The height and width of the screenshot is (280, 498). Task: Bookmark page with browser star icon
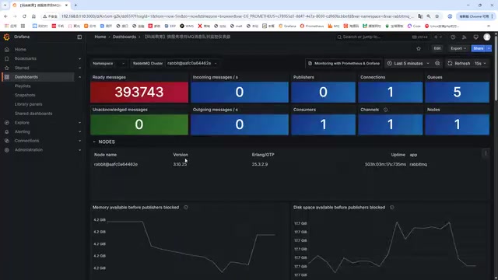pos(437,16)
